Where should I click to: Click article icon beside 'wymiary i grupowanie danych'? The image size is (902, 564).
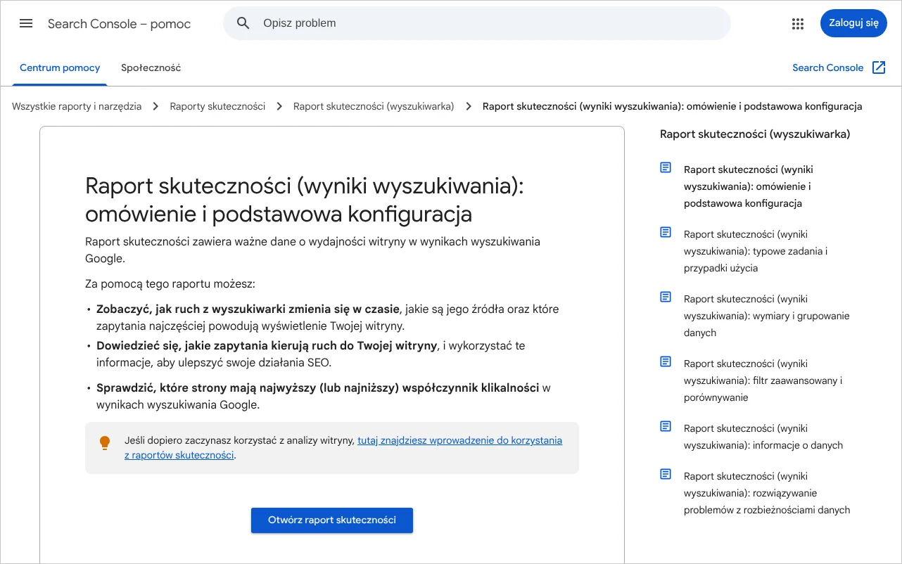(x=666, y=297)
